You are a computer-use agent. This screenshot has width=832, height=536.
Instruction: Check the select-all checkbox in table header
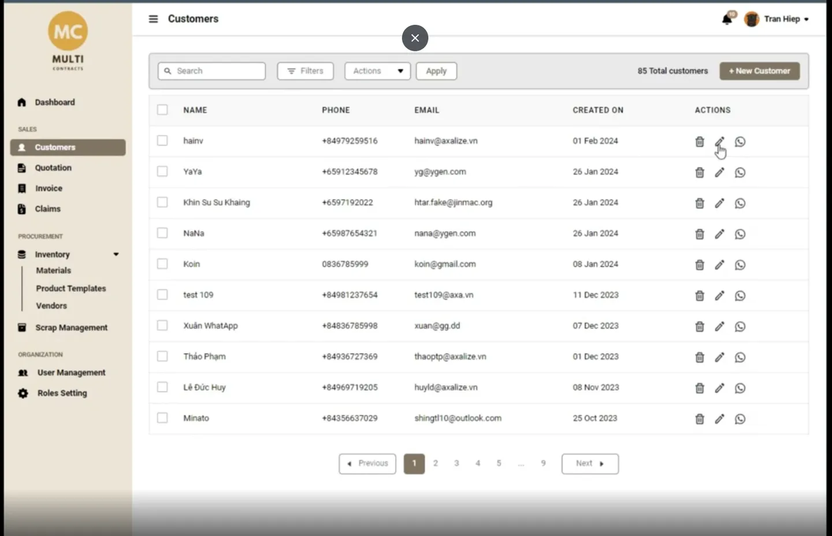click(x=162, y=110)
